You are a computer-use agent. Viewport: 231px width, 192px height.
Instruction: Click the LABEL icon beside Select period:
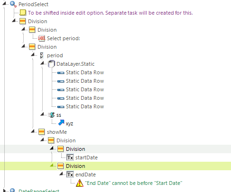[x=42, y=38]
